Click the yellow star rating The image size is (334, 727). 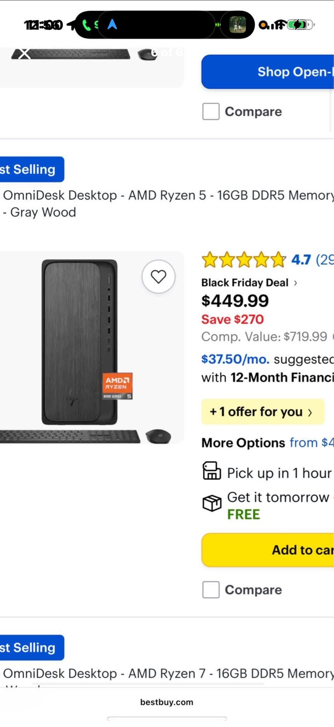click(x=244, y=260)
